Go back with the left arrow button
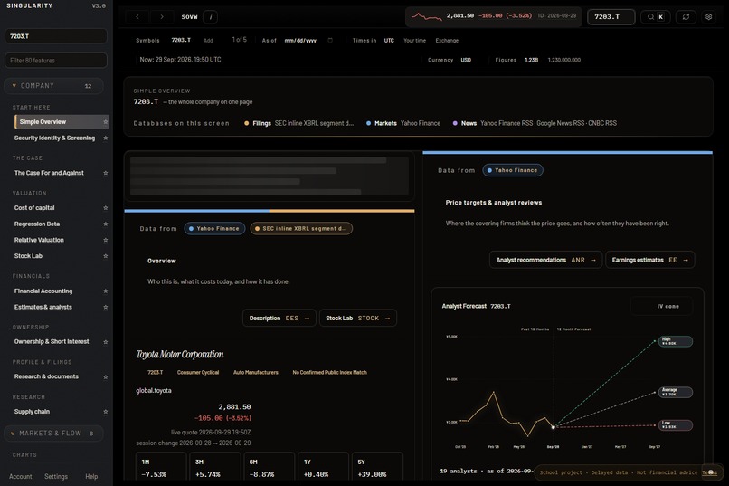Image resolution: width=729 pixels, height=486 pixels. point(137,16)
